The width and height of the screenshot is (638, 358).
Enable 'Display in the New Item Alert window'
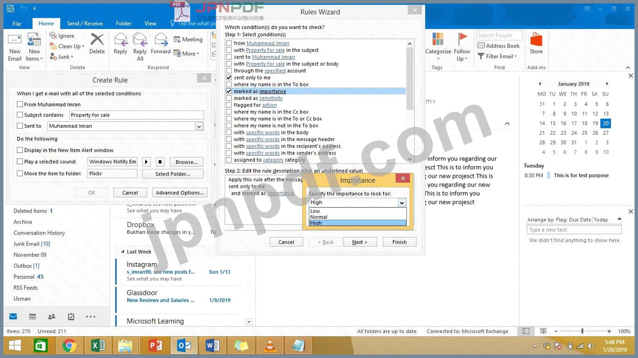20,150
